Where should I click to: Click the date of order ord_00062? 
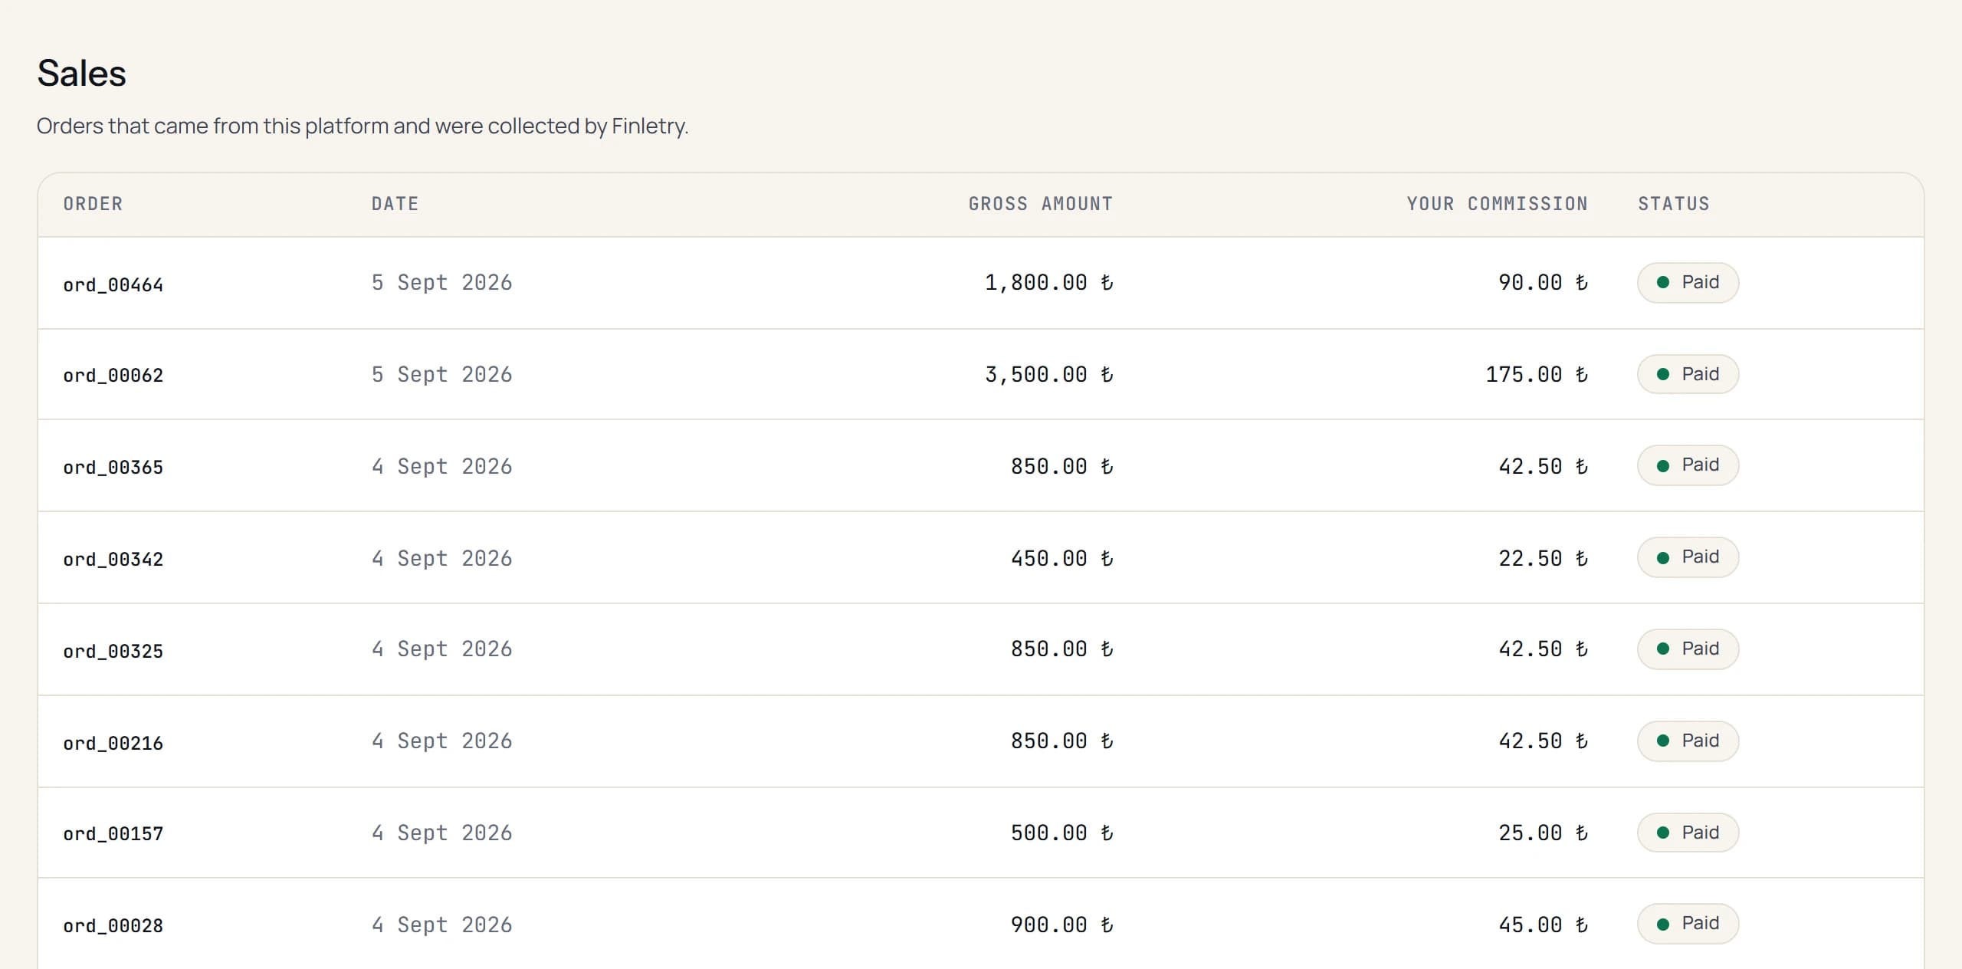[441, 374]
